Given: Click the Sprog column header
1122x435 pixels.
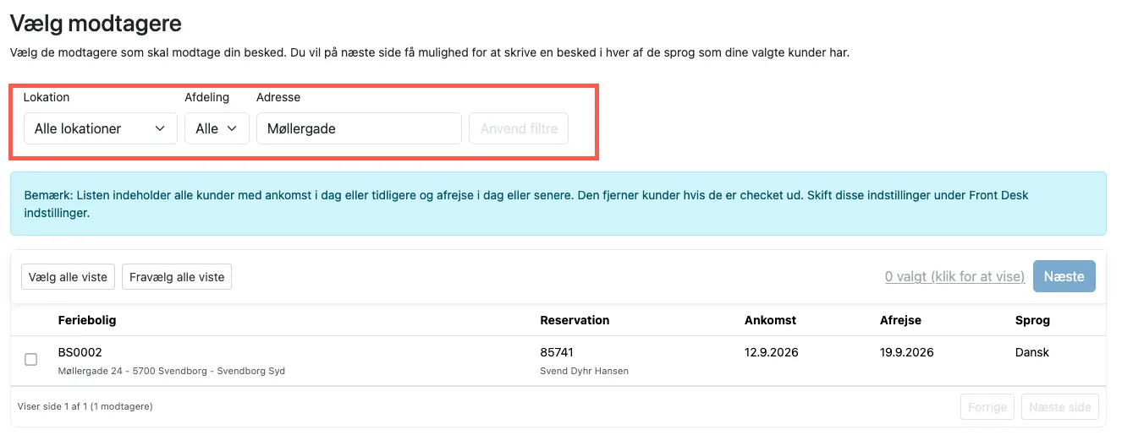Looking at the screenshot, I should pyautogui.click(x=1032, y=320).
